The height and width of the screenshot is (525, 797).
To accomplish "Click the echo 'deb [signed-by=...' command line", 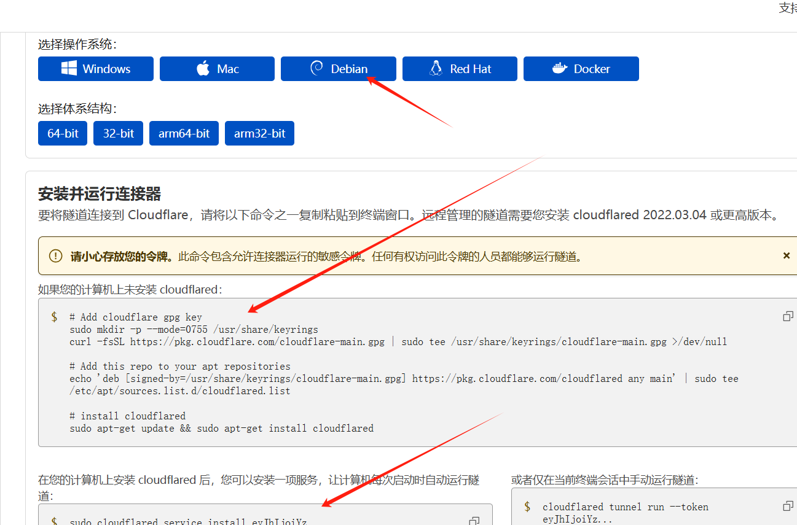I will 404,378.
